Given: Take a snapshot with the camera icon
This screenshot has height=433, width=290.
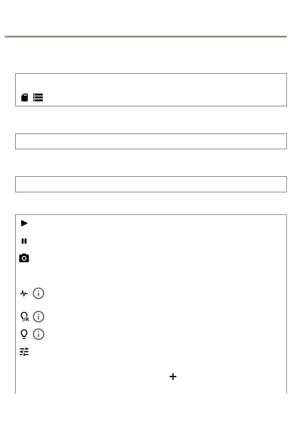Looking at the screenshot, I should click(24, 258).
